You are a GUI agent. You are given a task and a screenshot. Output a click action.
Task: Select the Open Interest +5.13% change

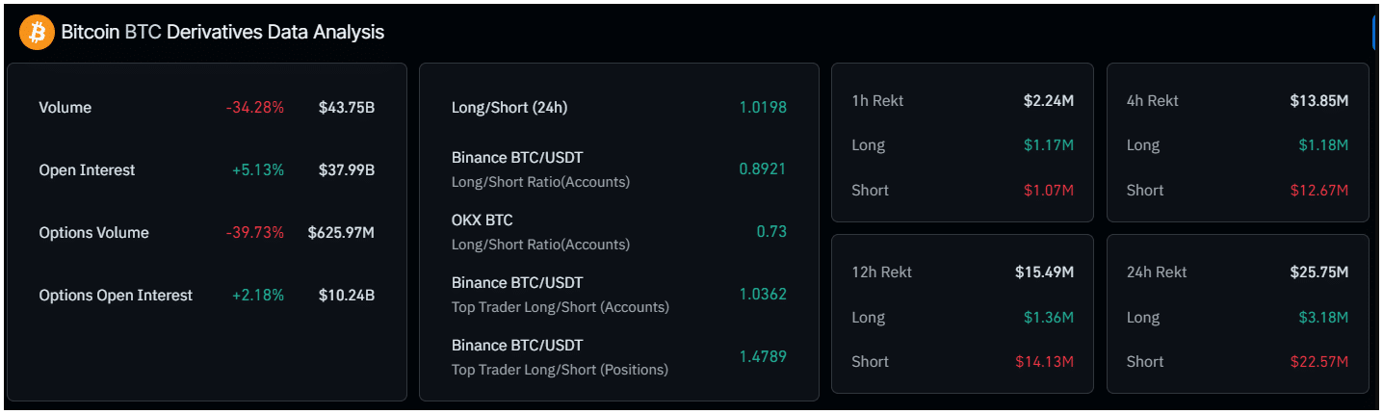(258, 170)
